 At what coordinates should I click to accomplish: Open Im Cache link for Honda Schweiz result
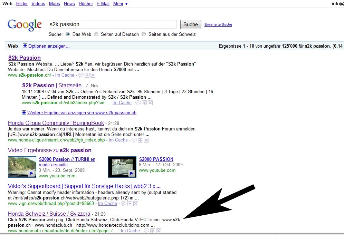(130, 231)
